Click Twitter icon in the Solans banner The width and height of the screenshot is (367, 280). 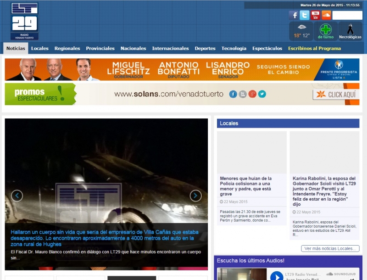(262, 94)
